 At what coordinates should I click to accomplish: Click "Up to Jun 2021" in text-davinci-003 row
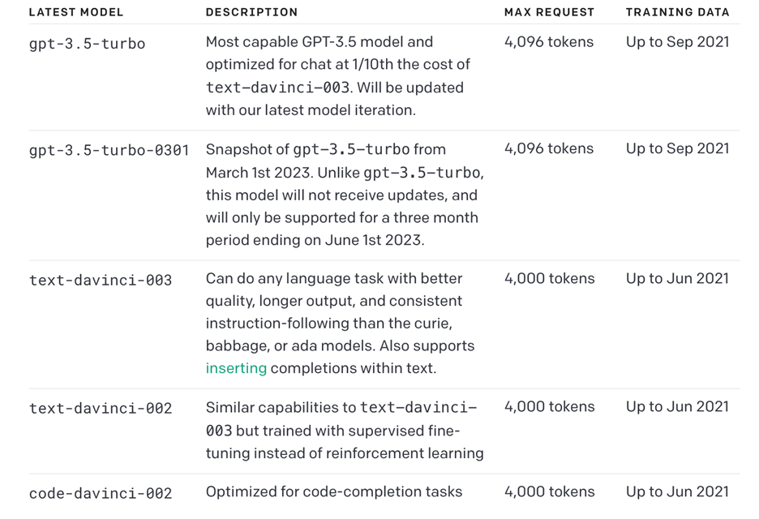pyautogui.click(x=677, y=278)
